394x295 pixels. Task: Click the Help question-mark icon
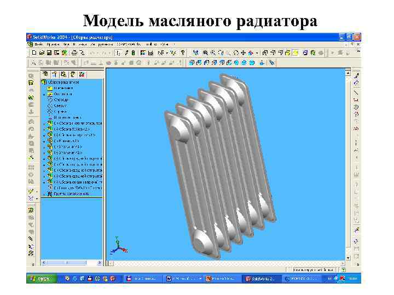click(x=183, y=53)
